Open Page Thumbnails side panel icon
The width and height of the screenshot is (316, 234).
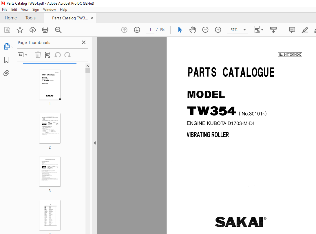click(7, 46)
